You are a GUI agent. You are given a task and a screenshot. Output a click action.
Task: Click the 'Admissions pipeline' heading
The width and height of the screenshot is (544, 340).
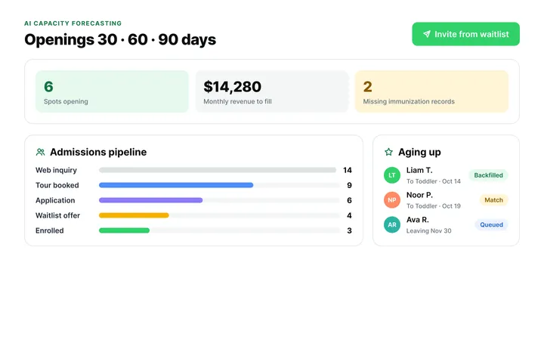(x=98, y=152)
